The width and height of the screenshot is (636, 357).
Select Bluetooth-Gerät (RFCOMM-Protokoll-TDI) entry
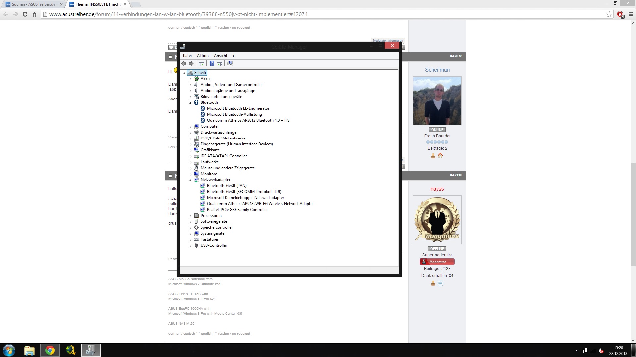click(244, 192)
